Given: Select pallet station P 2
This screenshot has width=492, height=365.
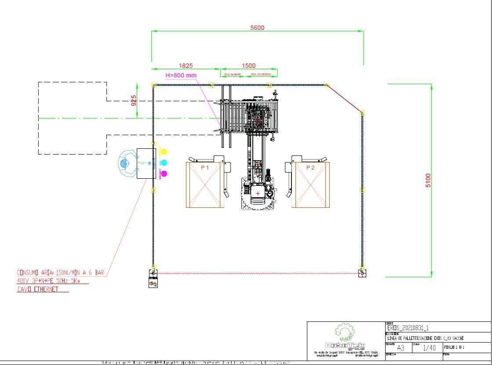Looking at the screenshot, I should point(310,184).
